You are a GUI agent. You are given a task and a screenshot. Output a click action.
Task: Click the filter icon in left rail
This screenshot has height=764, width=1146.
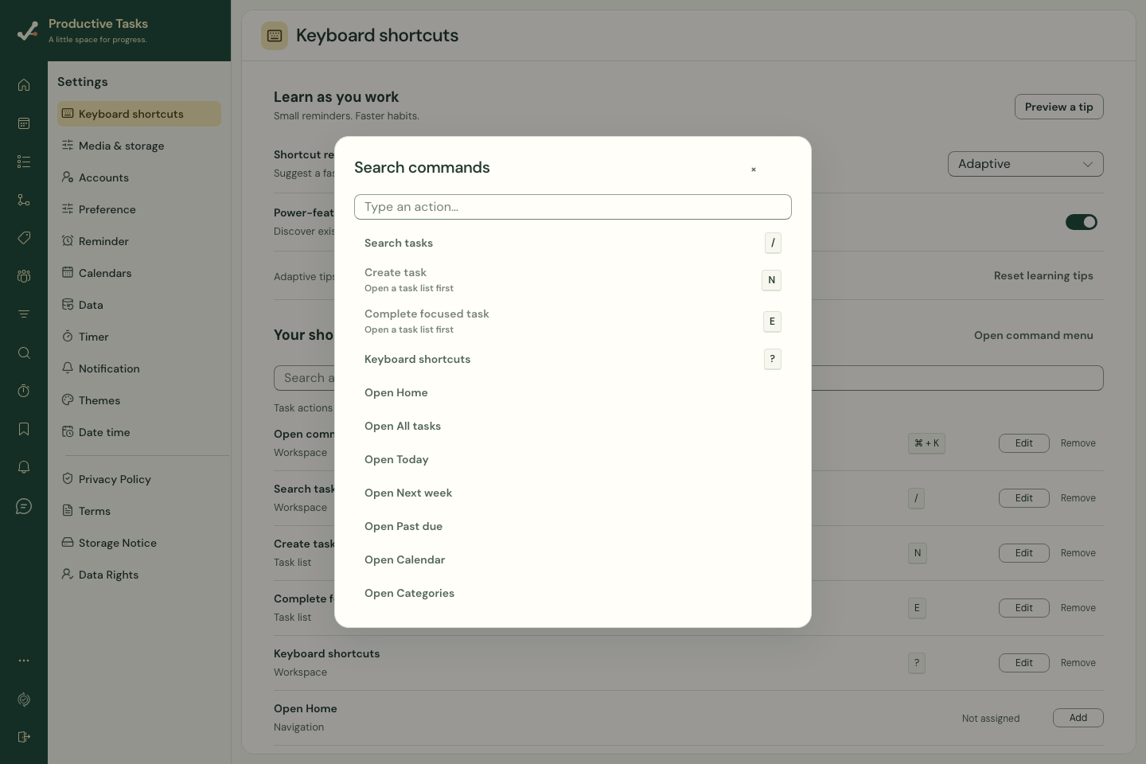24,314
